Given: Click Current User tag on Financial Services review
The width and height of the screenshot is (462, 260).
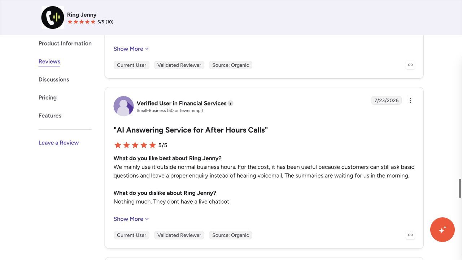Looking at the screenshot, I should (131, 235).
